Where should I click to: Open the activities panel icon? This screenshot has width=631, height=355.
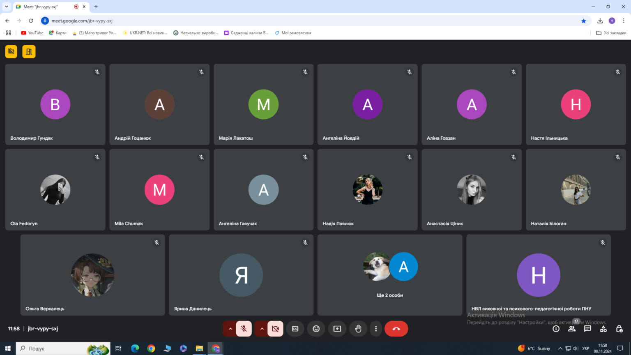pos(603,329)
